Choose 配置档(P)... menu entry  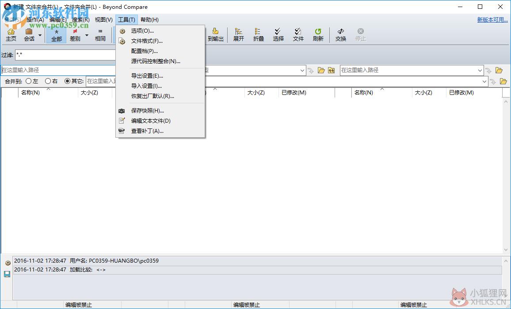click(x=160, y=51)
